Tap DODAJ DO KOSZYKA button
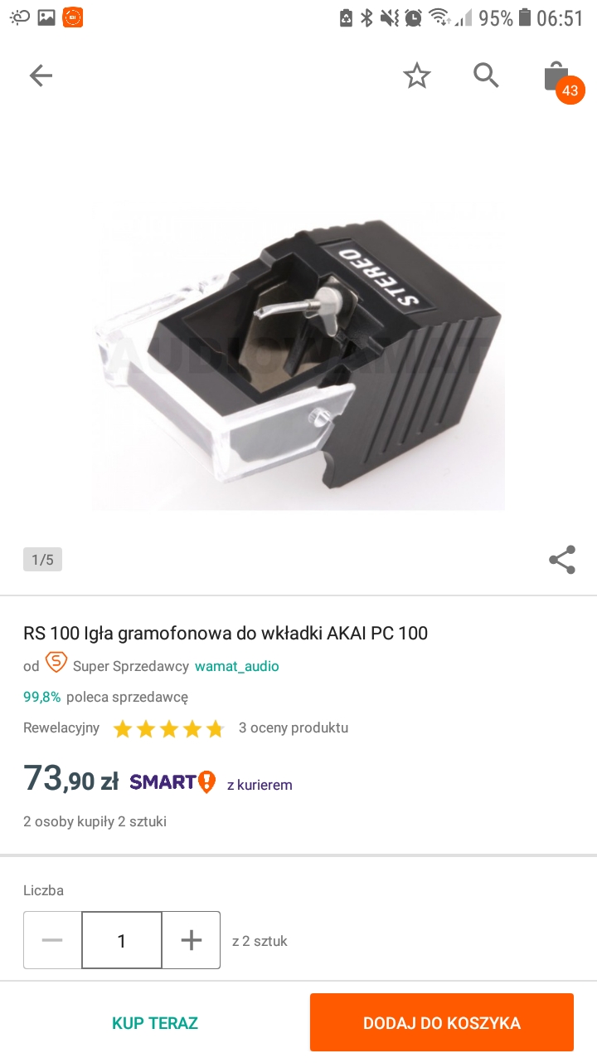The width and height of the screenshot is (597, 1063). click(x=442, y=1023)
